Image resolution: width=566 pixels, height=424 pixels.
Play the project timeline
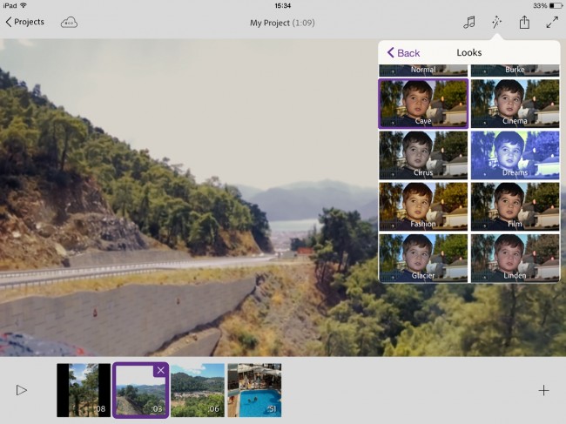pos(21,390)
